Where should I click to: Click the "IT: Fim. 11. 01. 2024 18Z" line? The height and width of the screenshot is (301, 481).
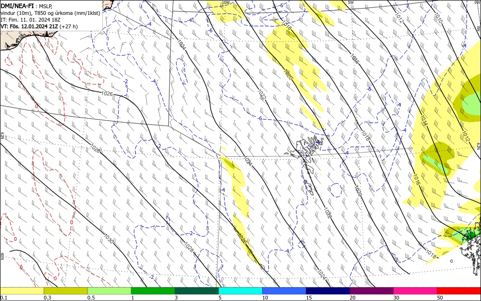click(x=30, y=20)
